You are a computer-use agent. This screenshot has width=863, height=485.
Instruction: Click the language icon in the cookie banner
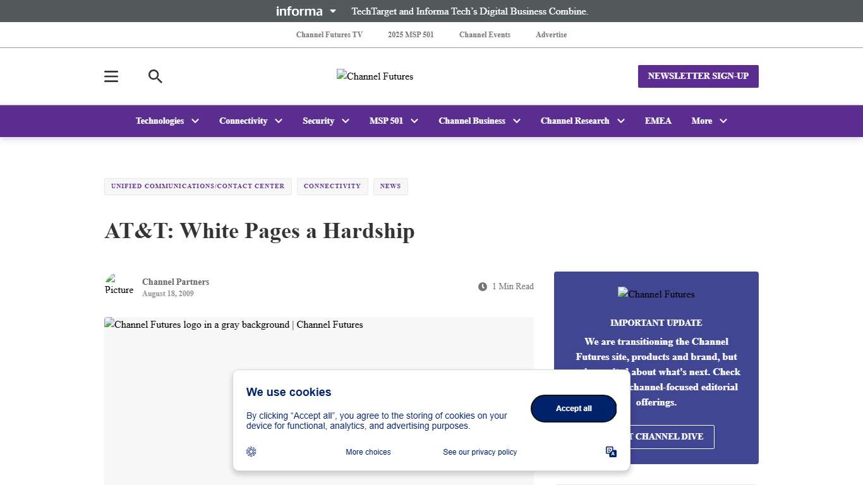tap(610, 452)
